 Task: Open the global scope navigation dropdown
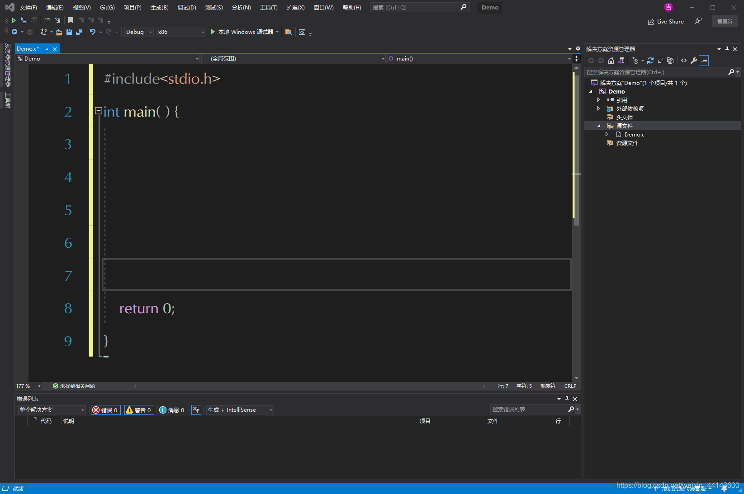(293, 59)
